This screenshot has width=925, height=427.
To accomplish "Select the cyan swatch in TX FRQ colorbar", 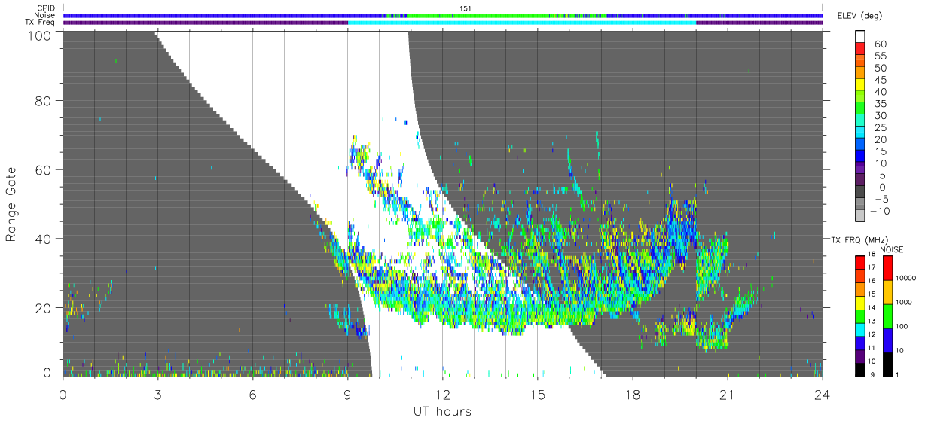I will click(x=860, y=329).
